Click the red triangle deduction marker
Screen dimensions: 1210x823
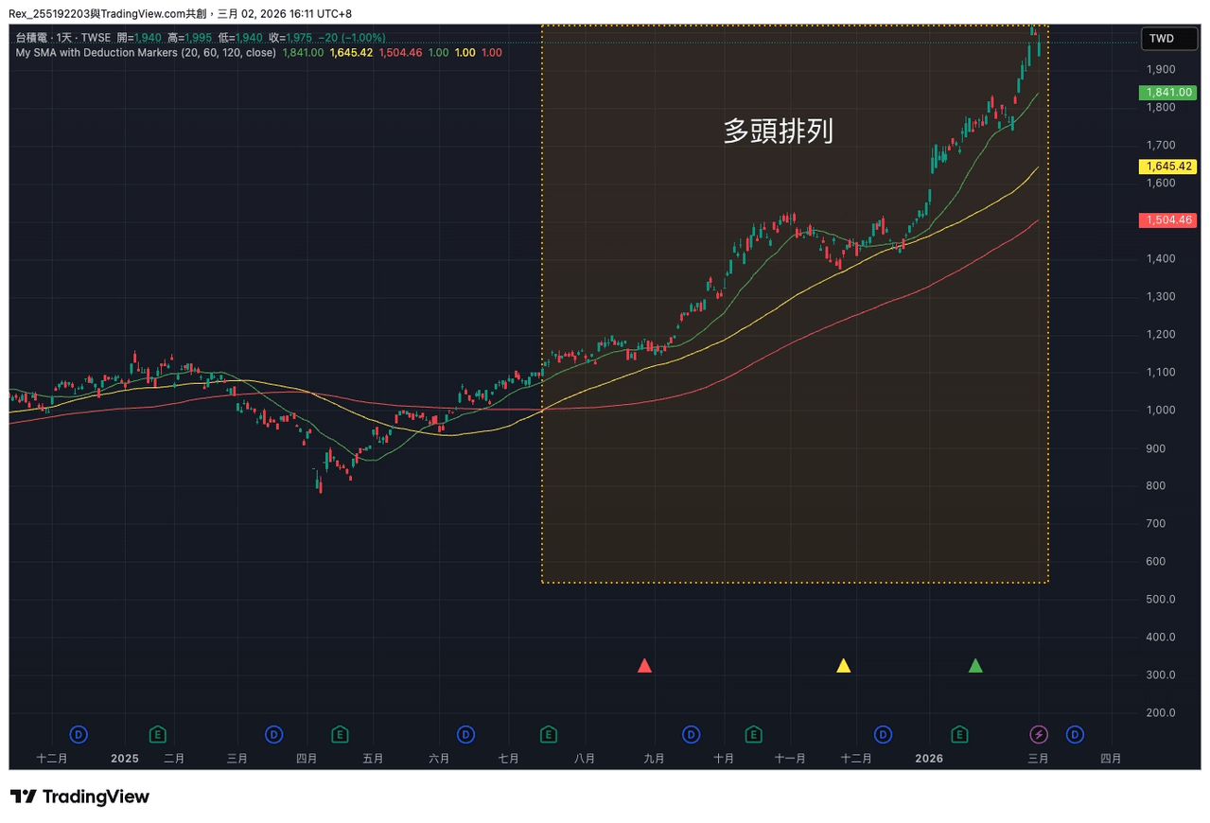pyautogui.click(x=644, y=666)
